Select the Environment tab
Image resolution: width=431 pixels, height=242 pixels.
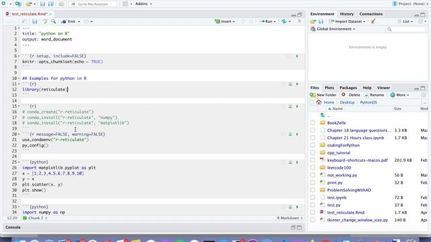(322, 14)
